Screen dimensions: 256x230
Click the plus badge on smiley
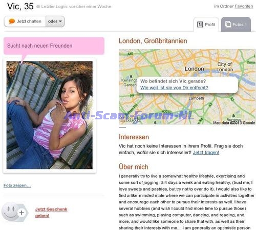pos(22,213)
